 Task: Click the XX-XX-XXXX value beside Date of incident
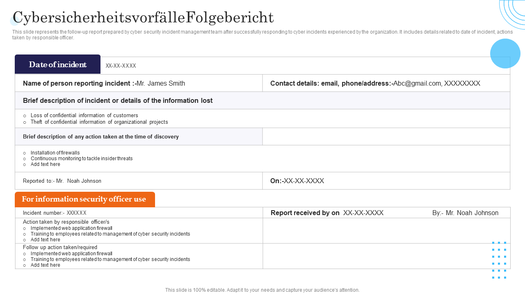121,66
